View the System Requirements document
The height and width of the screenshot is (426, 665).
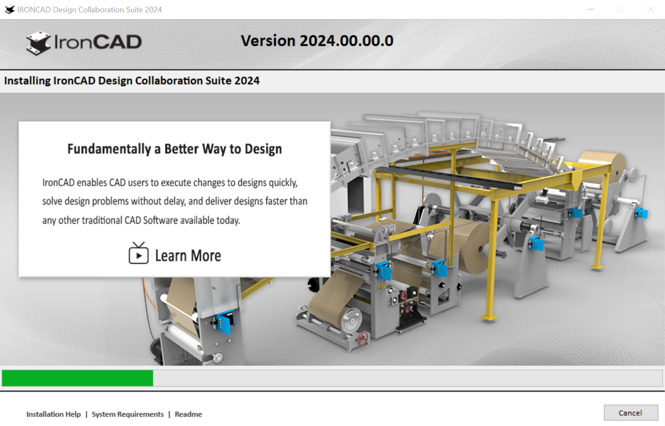click(127, 414)
